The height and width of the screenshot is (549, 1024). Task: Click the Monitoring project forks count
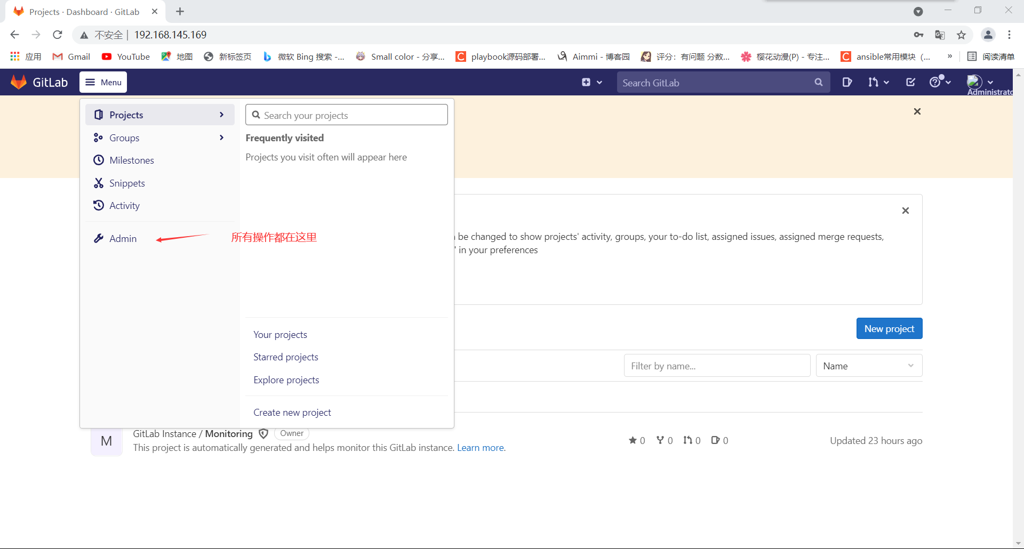point(665,440)
